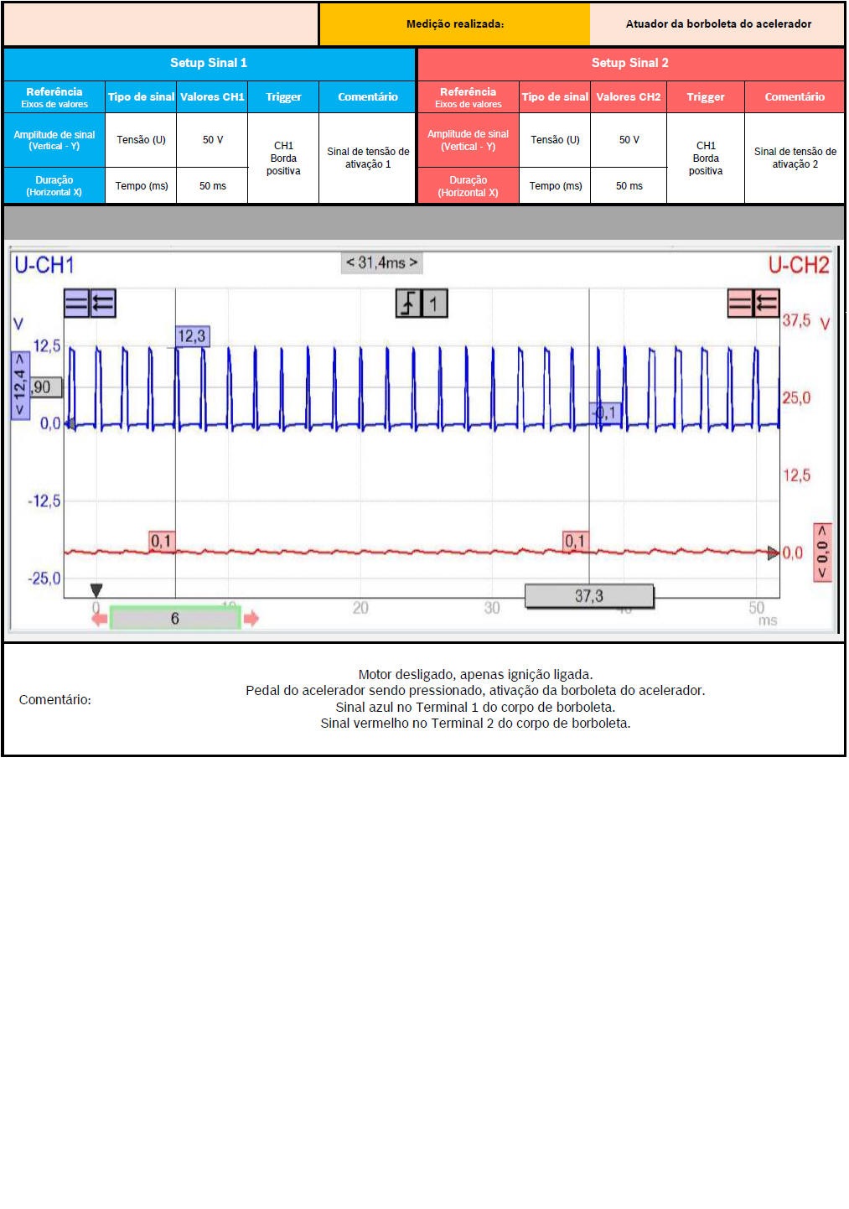Click the blue CH1 left-arrow lines icon
Image resolution: width=849 pixels, height=1209 pixels.
[103, 304]
